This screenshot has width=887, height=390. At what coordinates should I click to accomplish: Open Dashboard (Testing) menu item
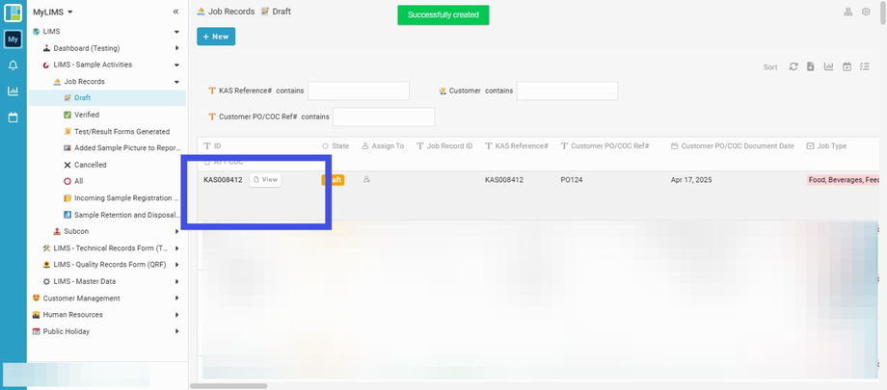click(x=87, y=48)
